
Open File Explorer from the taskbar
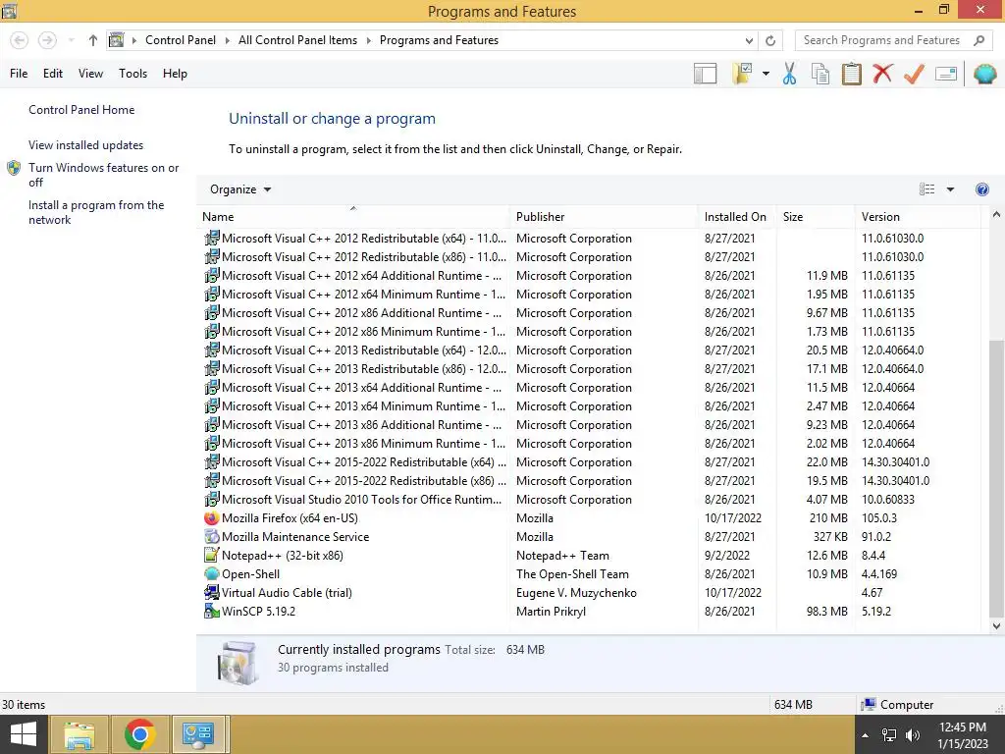pos(79,734)
